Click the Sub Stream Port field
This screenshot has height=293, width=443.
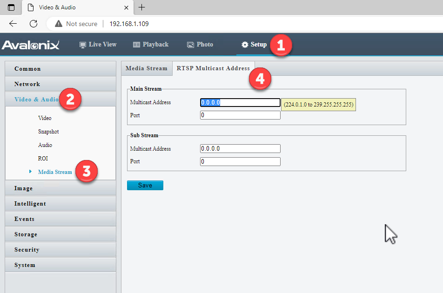click(x=240, y=161)
